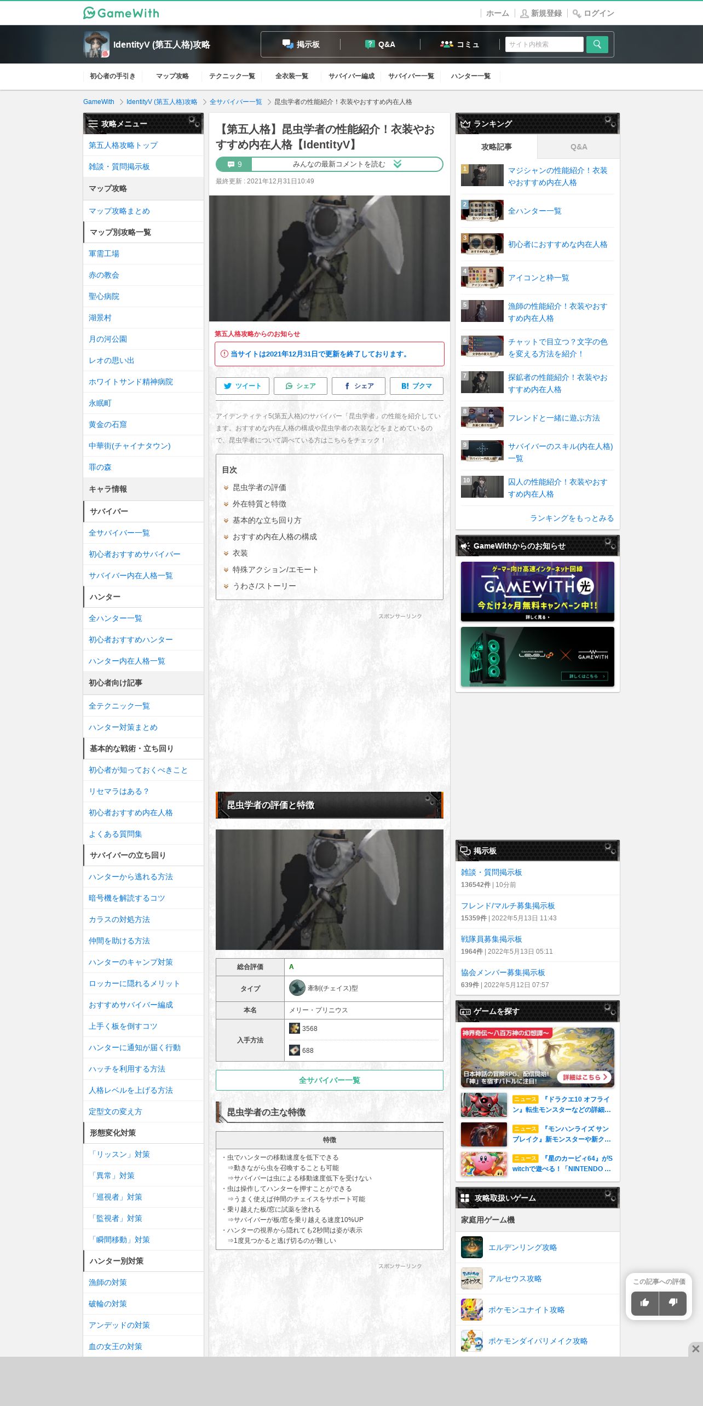Close the bottom ad with X button
703x1406 pixels.
(695, 1349)
